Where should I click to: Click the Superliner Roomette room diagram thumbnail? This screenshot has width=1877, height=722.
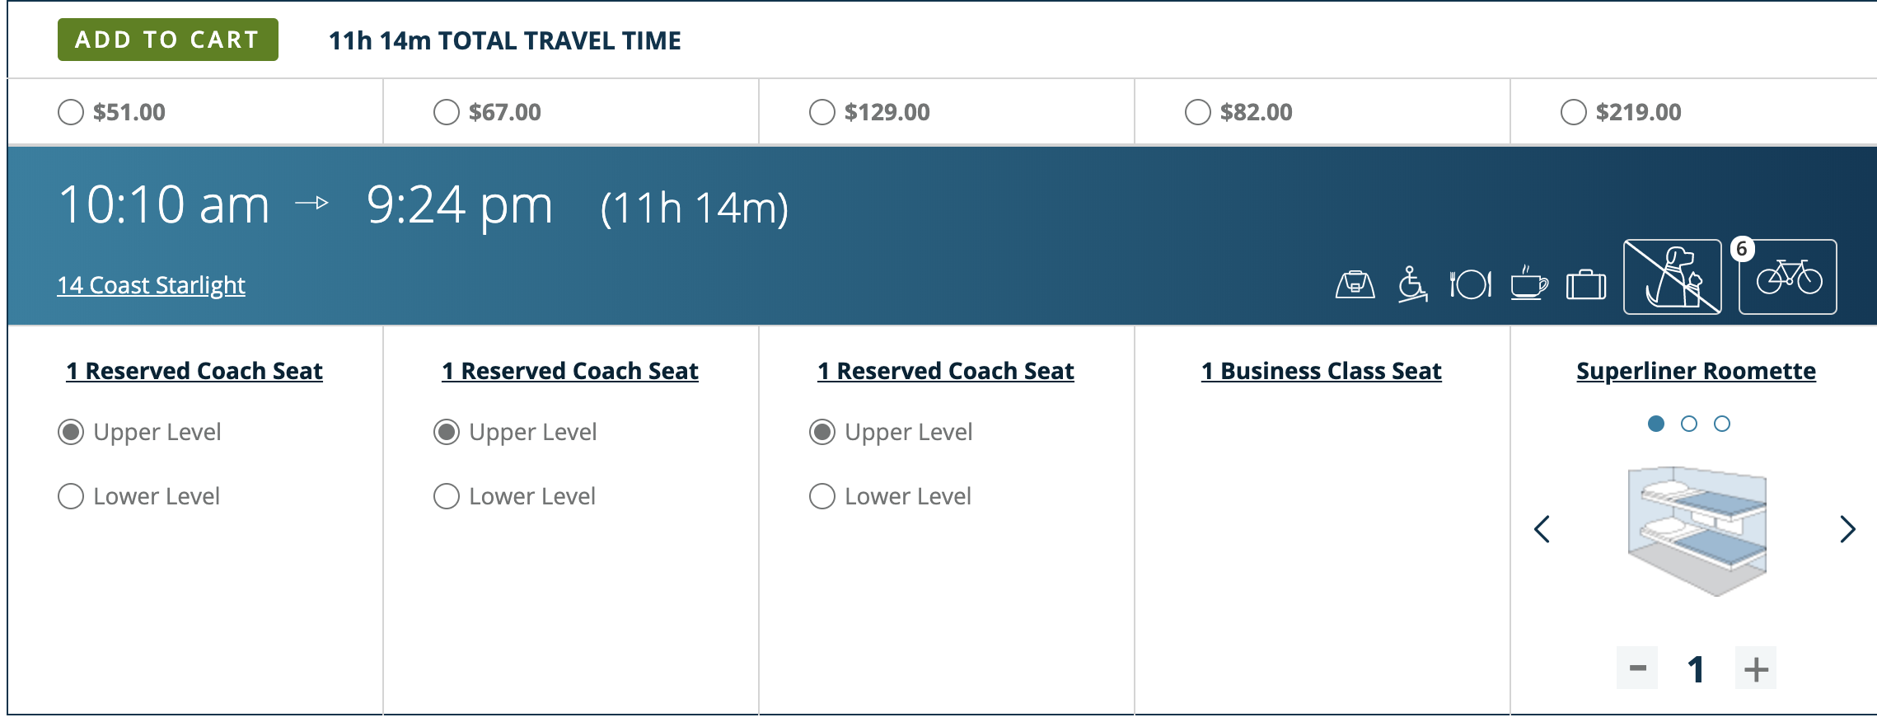[1697, 530]
